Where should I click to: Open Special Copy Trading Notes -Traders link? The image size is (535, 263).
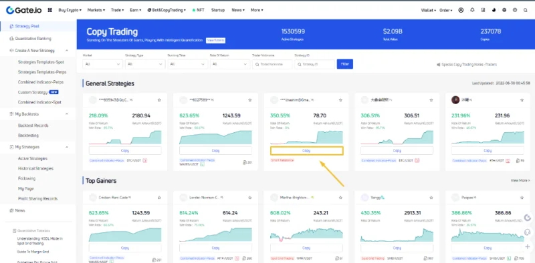coord(469,64)
